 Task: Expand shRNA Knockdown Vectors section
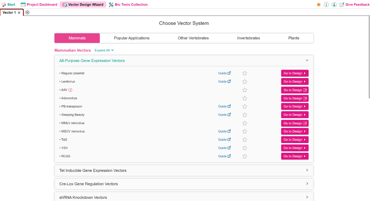[184, 197]
